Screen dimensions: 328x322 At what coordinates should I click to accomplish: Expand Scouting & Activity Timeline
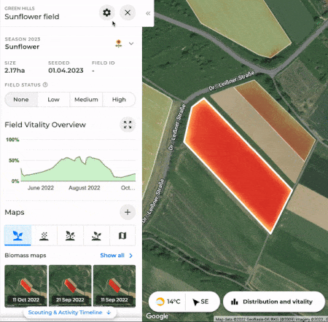(70, 313)
